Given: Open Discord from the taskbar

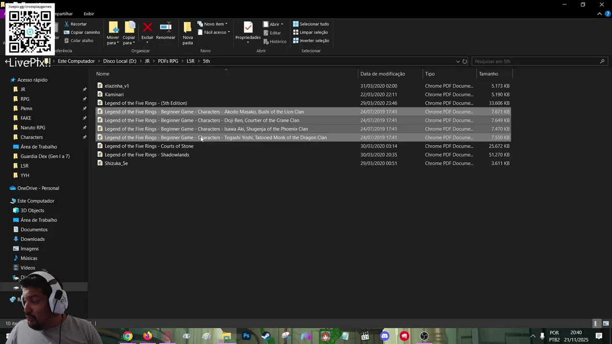Looking at the screenshot, I should click(384, 336).
